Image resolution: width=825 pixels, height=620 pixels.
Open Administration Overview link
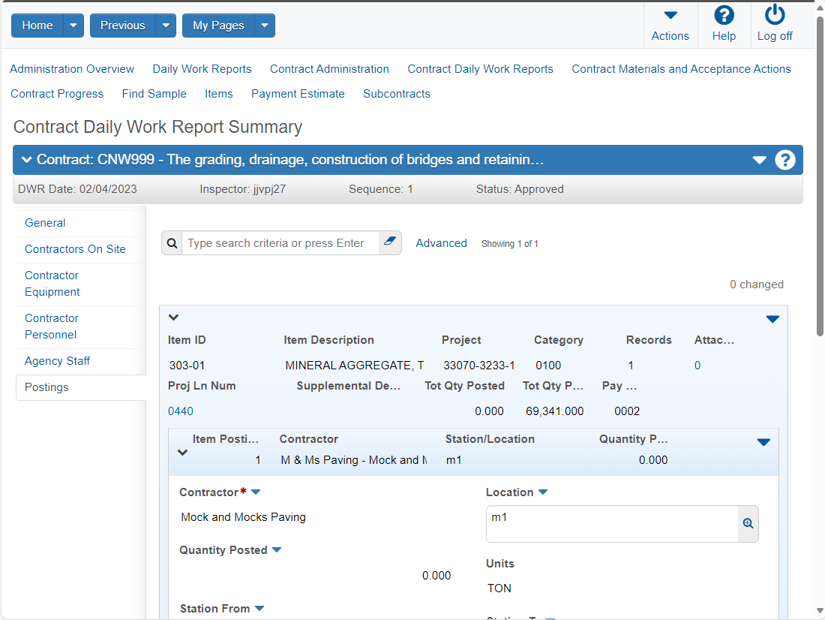(72, 69)
